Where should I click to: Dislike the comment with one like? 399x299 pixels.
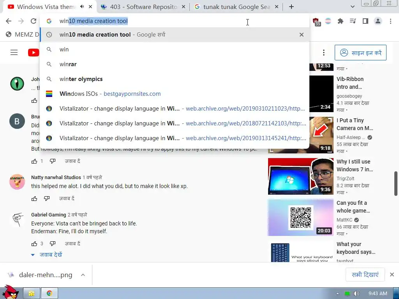53,161
